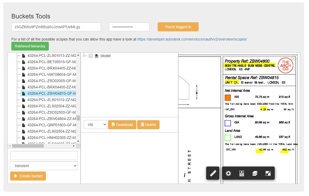Select tree item 43264-PCL-ZSD02505-GF-M
The image size is (309, 196).
[52, 112]
